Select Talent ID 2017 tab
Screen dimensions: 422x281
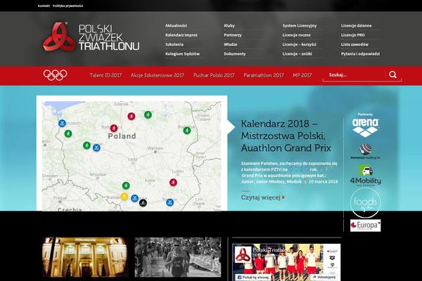pos(105,75)
